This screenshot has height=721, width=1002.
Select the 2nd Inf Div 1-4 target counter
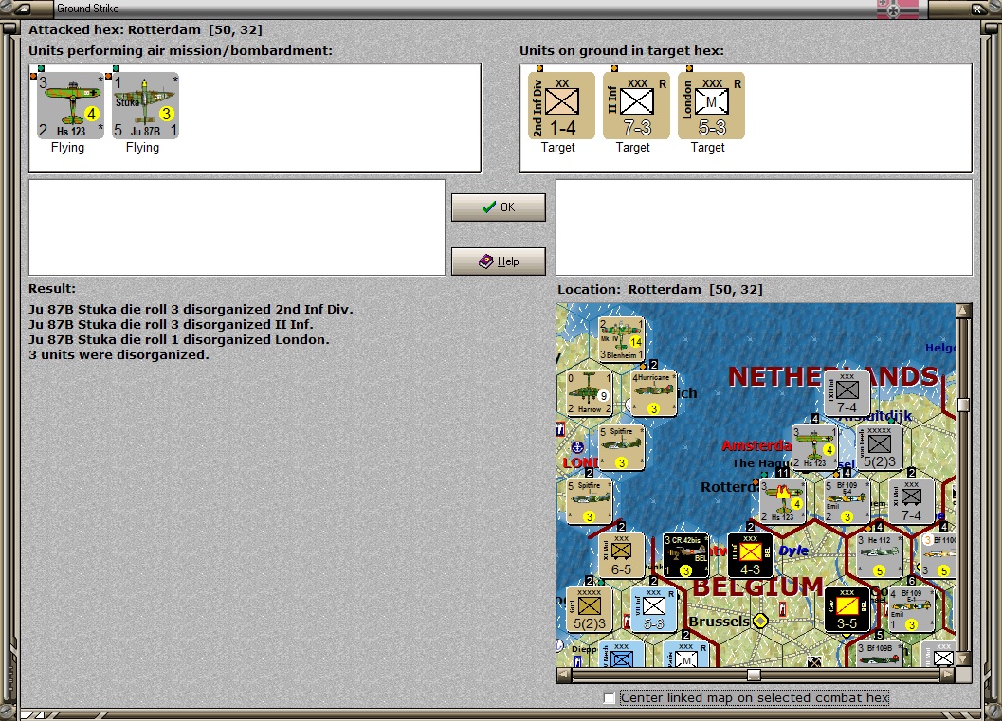coord(562,105)
